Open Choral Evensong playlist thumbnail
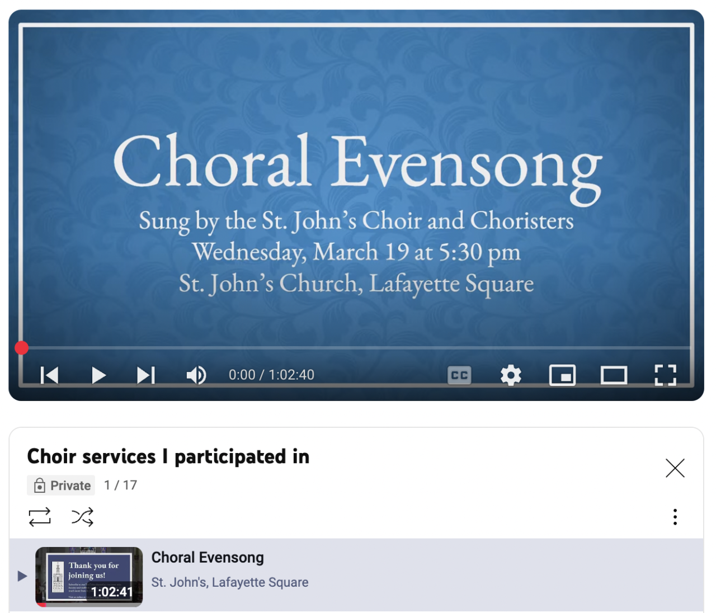Image resolution: width=716 pixels, height=613 pixels. coord(89,577)
